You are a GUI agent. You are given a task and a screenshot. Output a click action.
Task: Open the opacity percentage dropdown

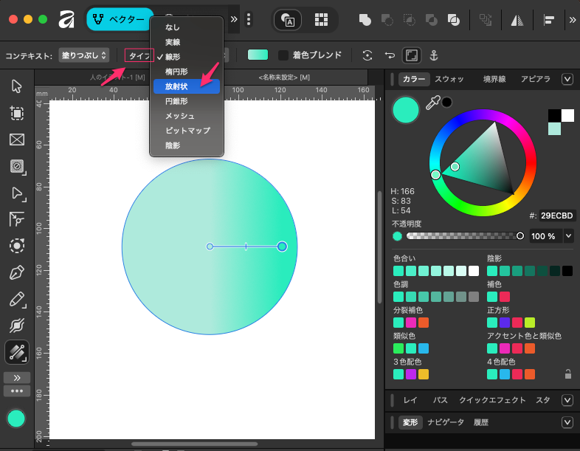(570, 236)
